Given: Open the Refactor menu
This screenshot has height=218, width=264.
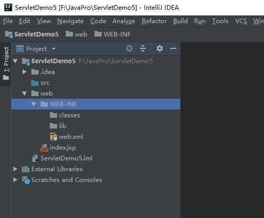Looking at the screenshot, I should click(154, 21).
